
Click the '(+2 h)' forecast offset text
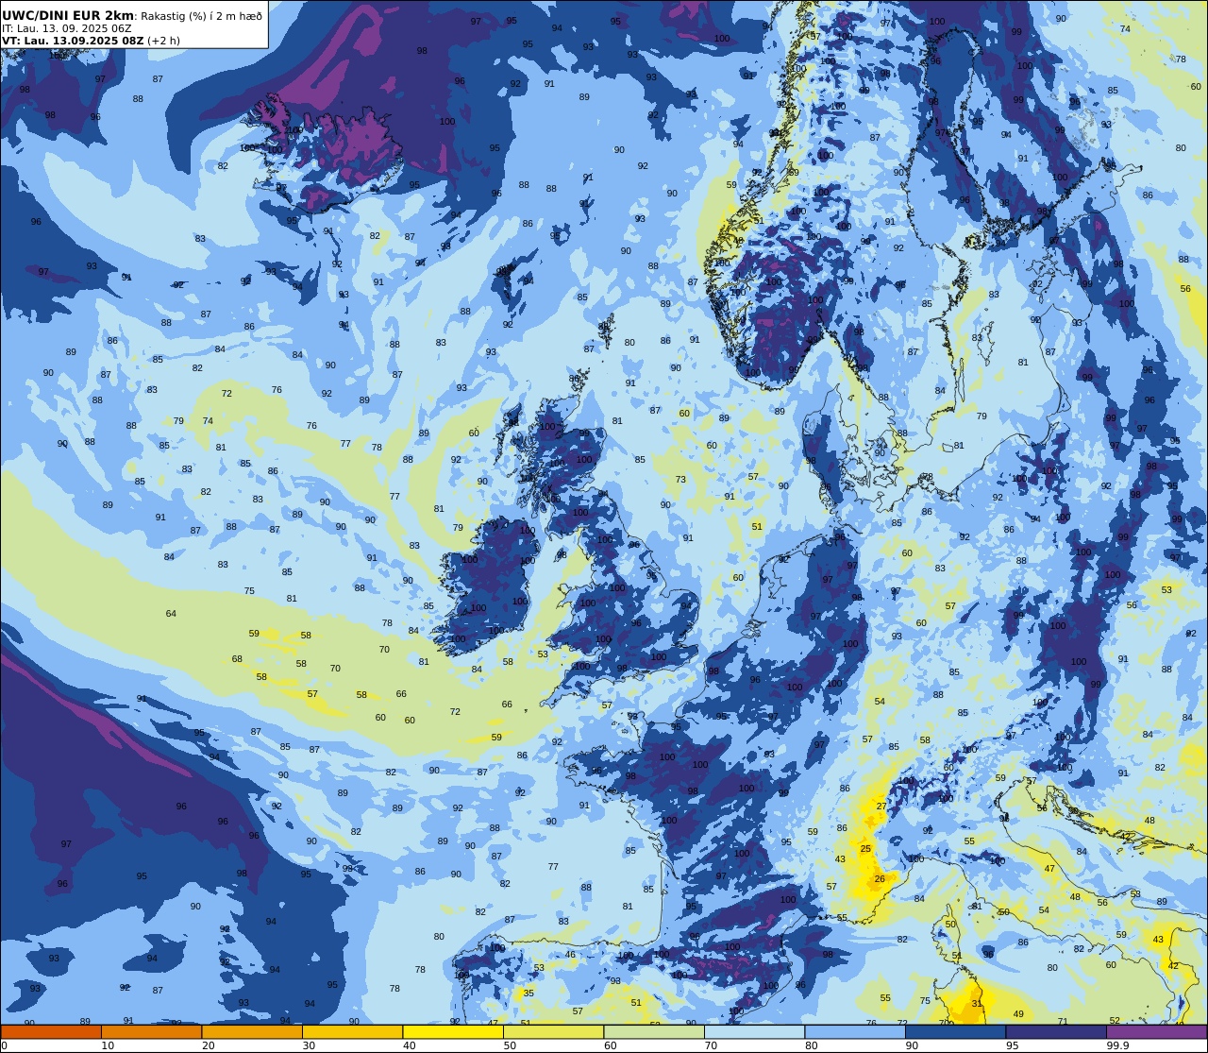(x=163, y=41)
